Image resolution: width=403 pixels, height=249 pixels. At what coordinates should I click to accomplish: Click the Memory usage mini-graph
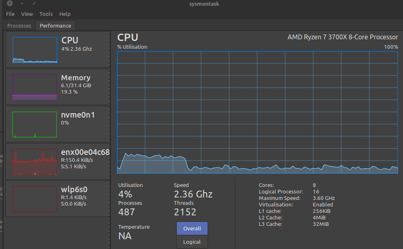(35, 86)
